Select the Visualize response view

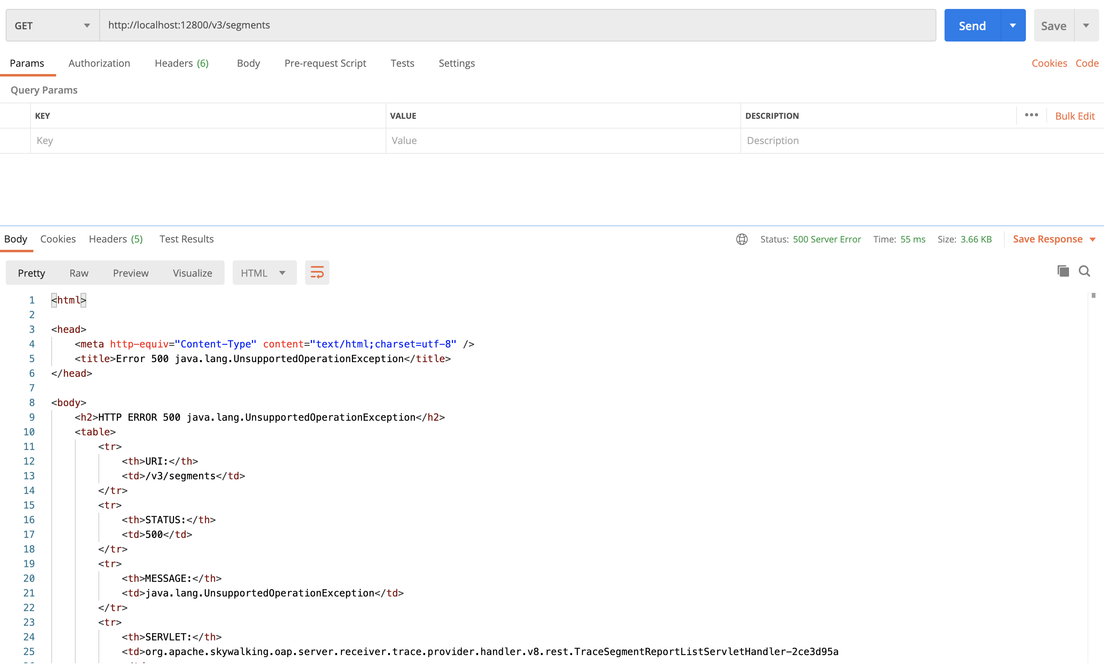[192, 273]
